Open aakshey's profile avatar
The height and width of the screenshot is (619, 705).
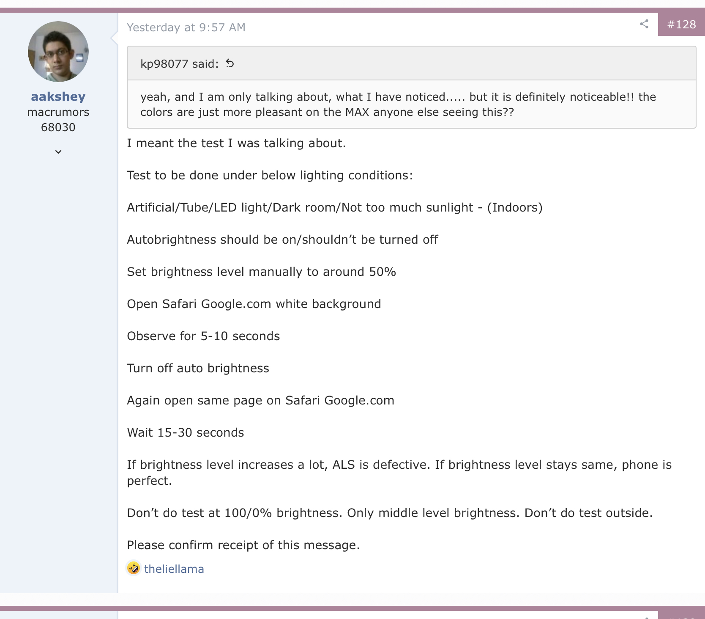58,52
